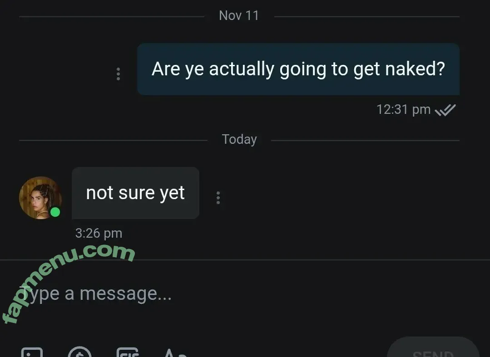This screenshot has height=357, width=490.
Task: Select the 'Are ye actually going' message bubble
Action: [x=298, y=69]
